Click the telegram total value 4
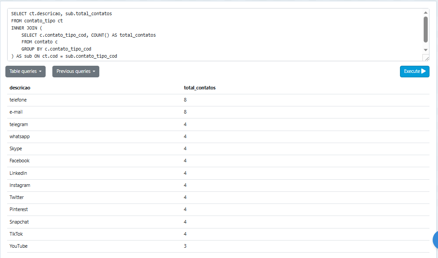The image size is (438, 258). (185, 125)
